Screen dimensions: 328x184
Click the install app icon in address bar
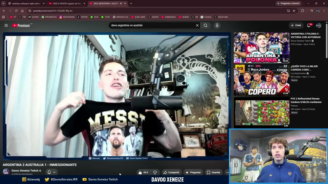(x=289, y=11)
